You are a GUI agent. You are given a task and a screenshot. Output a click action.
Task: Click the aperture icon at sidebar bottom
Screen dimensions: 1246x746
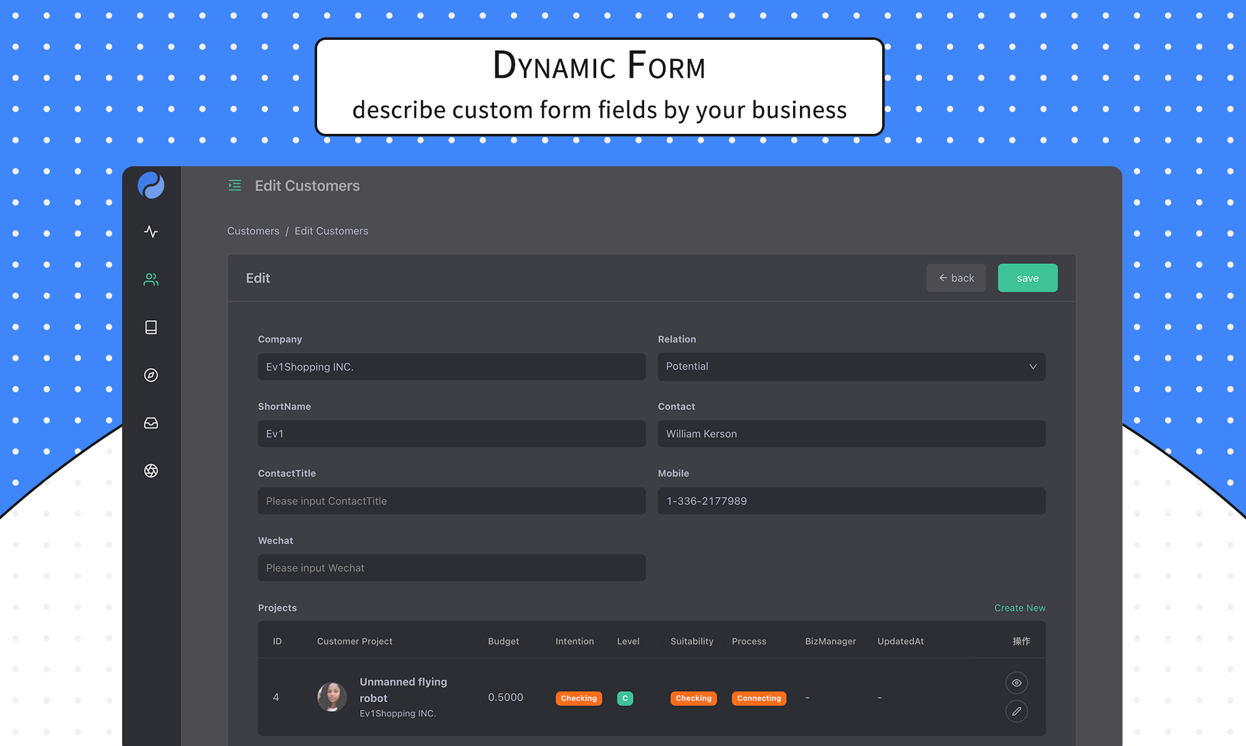[151, 471]
